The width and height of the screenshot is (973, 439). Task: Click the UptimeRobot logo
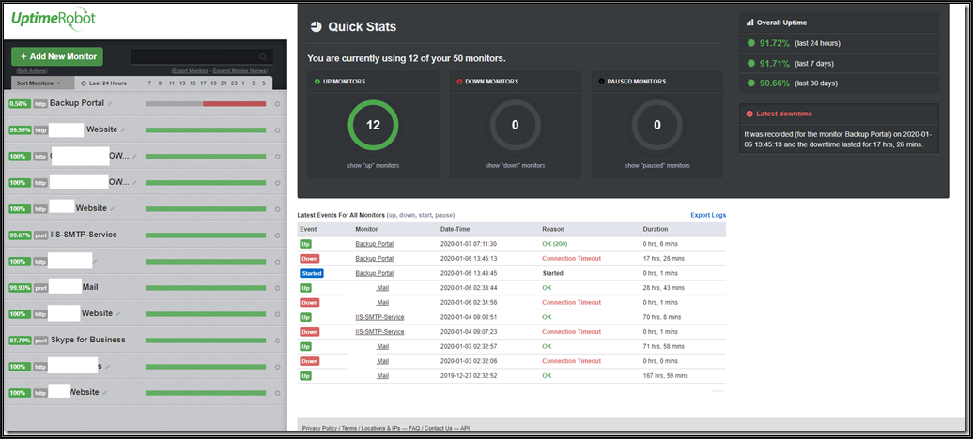point(54,19)
